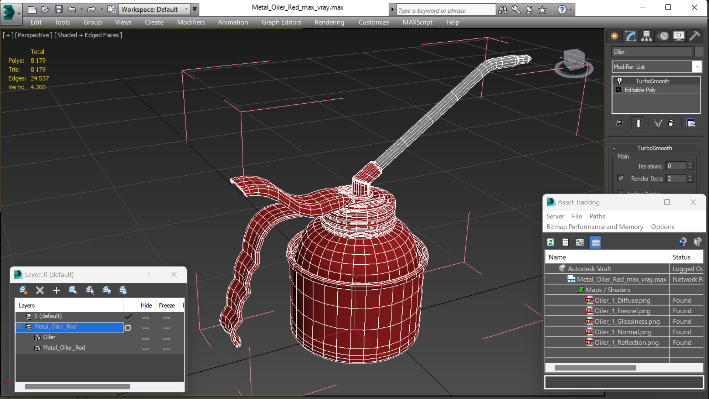Expand the Editable Poly sub-objects

pyautogui.click(x=619, y=90)
